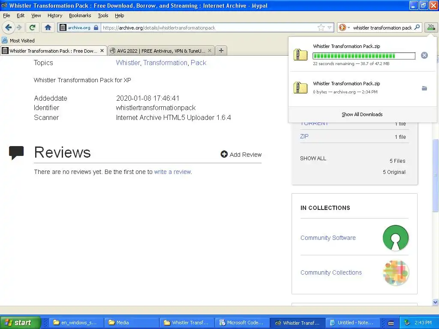Open containing folder for completed download
439x329 pixels.
click(x=424, y=88)
